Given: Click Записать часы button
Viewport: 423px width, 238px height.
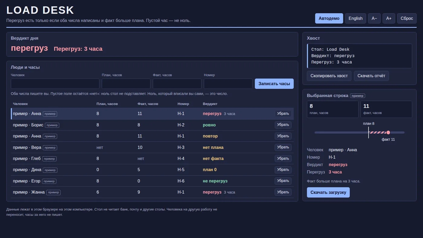Looking at the screenshot, I should (274, 84).
